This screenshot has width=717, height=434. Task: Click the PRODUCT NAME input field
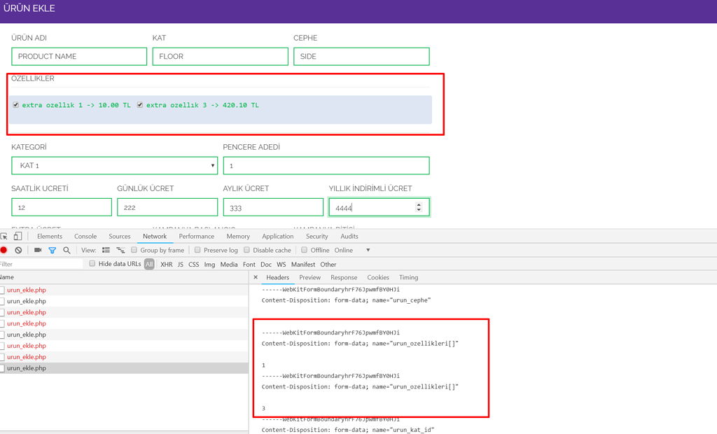pyautogui.click(x=78, y=56)
